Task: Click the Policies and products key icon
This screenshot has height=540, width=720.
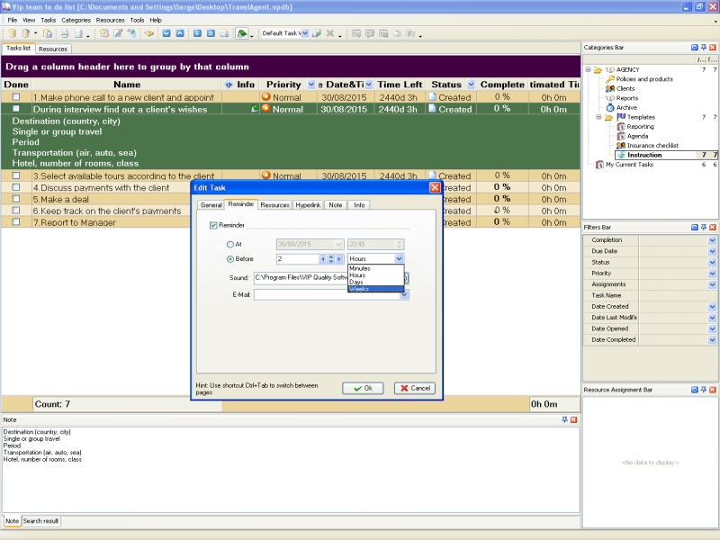Action: point(610,79)
